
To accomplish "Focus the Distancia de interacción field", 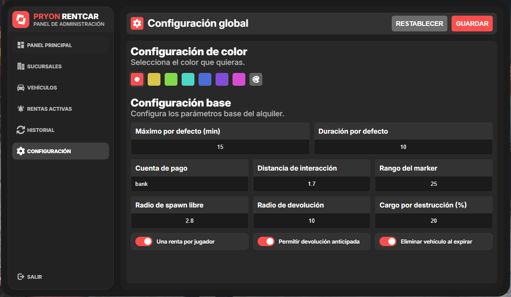I will [312, 184].
